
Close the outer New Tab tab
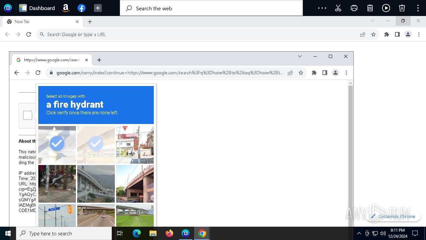coord(77,21)
